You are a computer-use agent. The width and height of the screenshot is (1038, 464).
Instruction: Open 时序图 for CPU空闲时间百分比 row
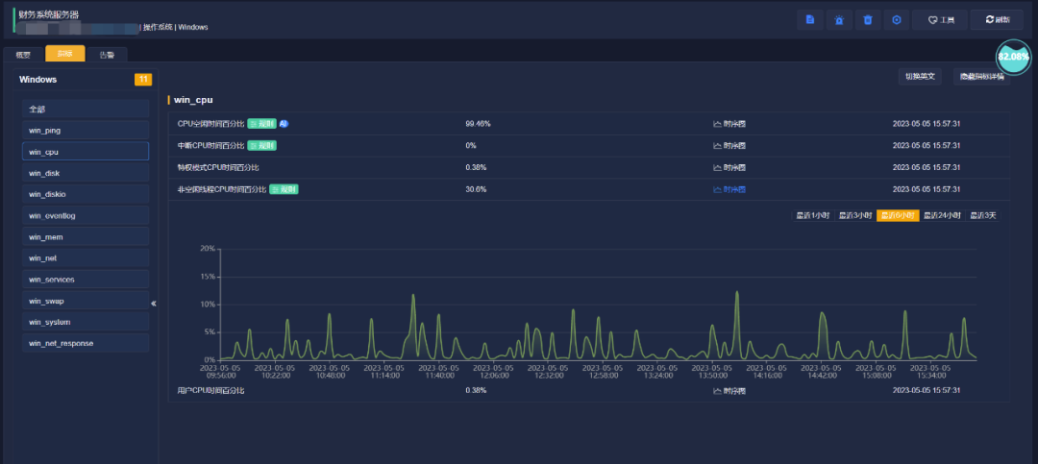729,124
